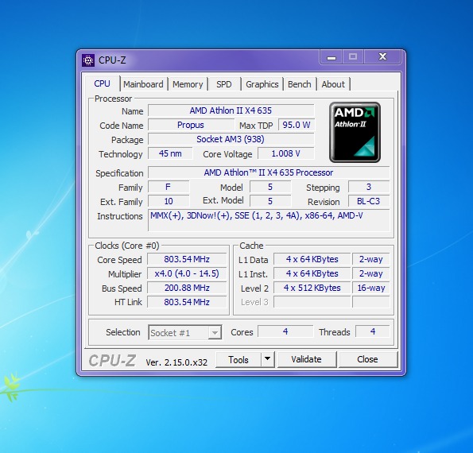
Task: Click the Threads value 4
Action: click(373, 331)
